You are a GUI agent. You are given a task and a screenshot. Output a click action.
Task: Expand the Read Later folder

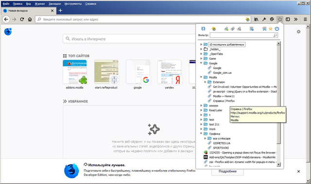click(201, 110)
